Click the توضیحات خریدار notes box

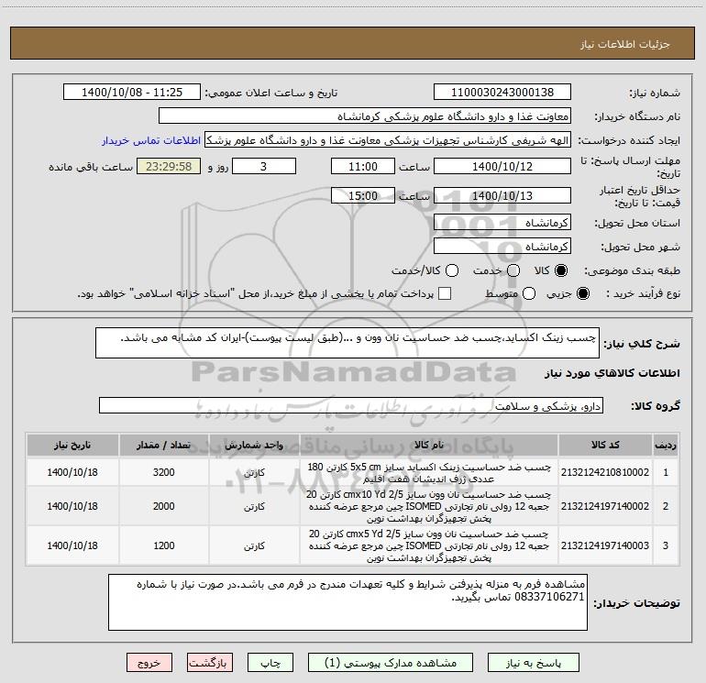[347, 602]
